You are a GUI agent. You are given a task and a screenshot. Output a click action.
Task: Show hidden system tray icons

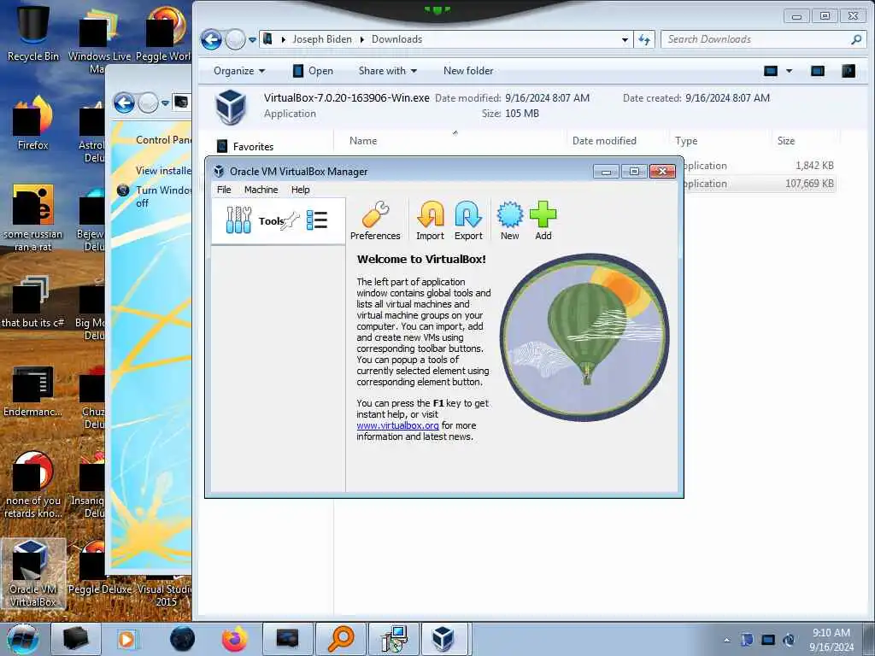tap(726, 640)
